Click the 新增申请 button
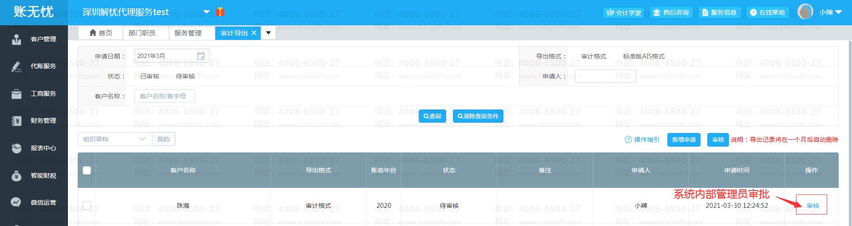Screen dimensions: 852x226 point(684,140)
